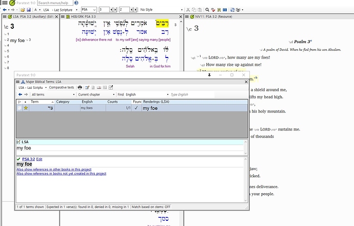Click the Paste icon in main toolbar
This screenshot has height=226, width=354.
(200, 10)
